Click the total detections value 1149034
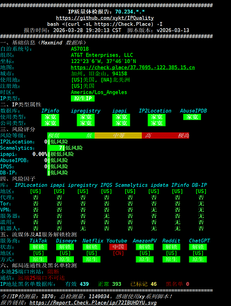This screenshot has width=231, height=306. click(x=99, y=296)
